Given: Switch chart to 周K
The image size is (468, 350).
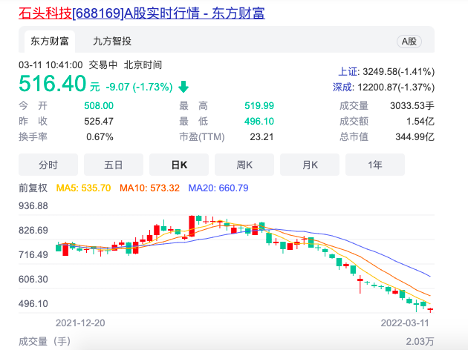Looking at the screenshot, I should [244, 165].
